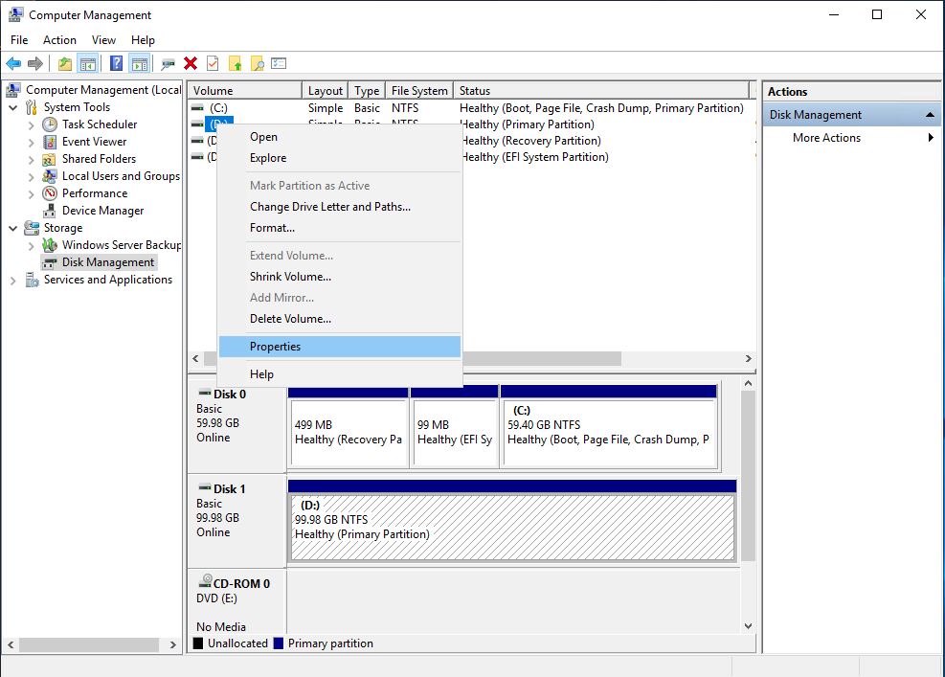Choose Shrink Volume from the context menu

click(339, 277)
